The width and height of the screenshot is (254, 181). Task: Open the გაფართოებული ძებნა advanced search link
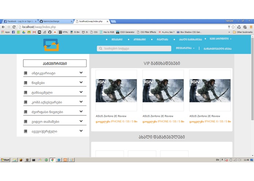[x=217, y=48]
